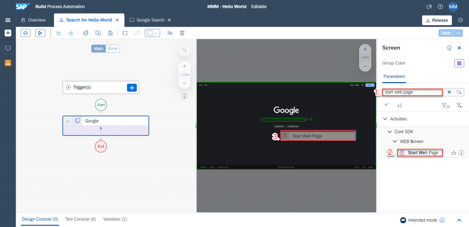469x227 pixels.
Task: Select the Main flow toggle
Action: (x=98, y=49)
